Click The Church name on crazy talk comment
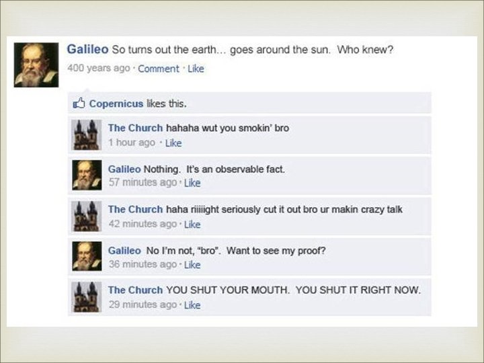Viewport: 484px width, 363px height. (x=135, y=209)
